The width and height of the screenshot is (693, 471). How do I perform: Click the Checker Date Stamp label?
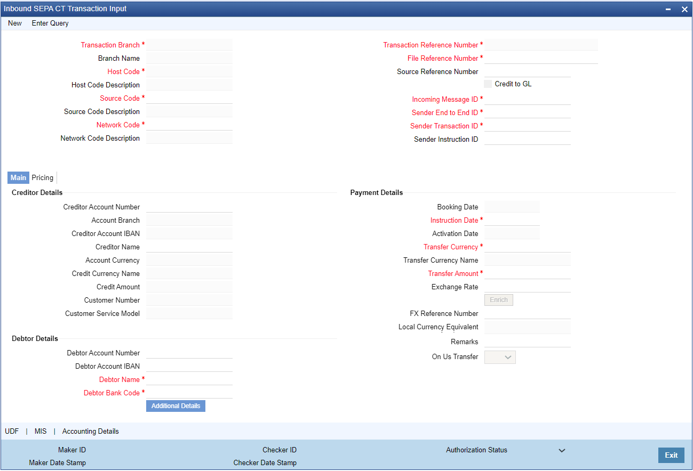(265, 462)
